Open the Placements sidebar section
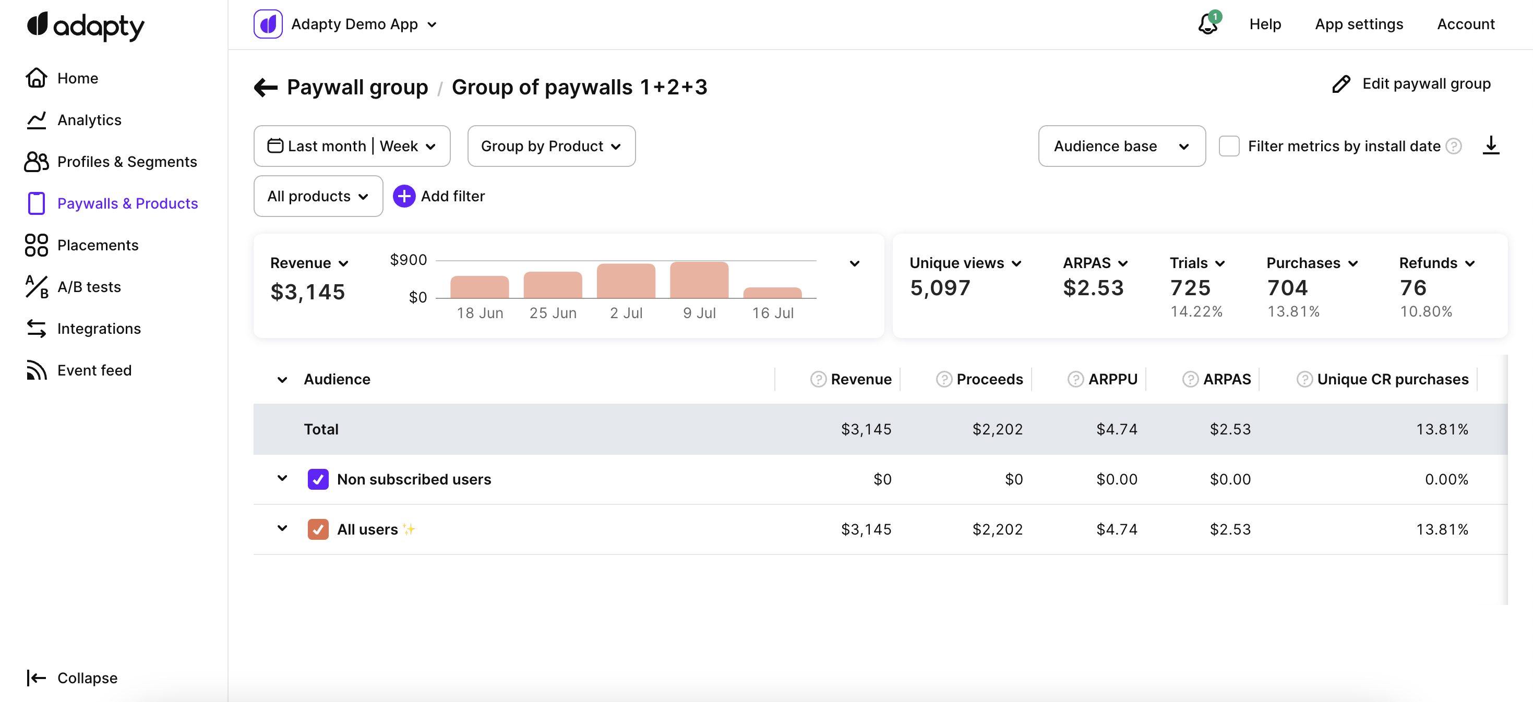This screenshot has width=1533, height=702. click(98, 245)
